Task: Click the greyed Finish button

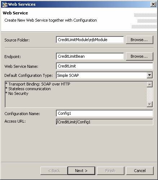Action: coord(110,171)
